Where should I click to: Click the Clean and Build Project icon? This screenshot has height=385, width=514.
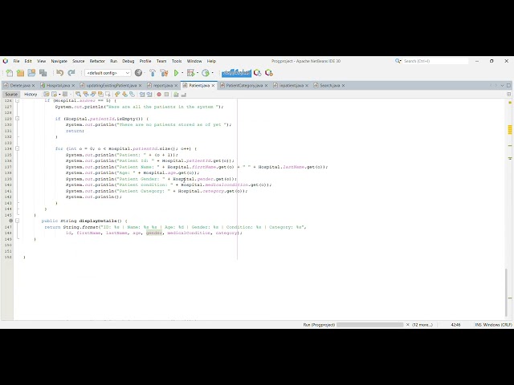(x=164, y=73)
